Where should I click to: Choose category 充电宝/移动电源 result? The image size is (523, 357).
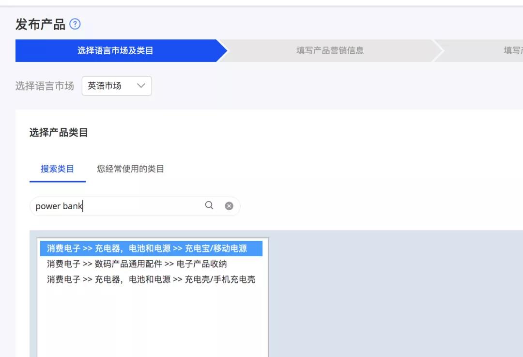[x=151, y=248]
